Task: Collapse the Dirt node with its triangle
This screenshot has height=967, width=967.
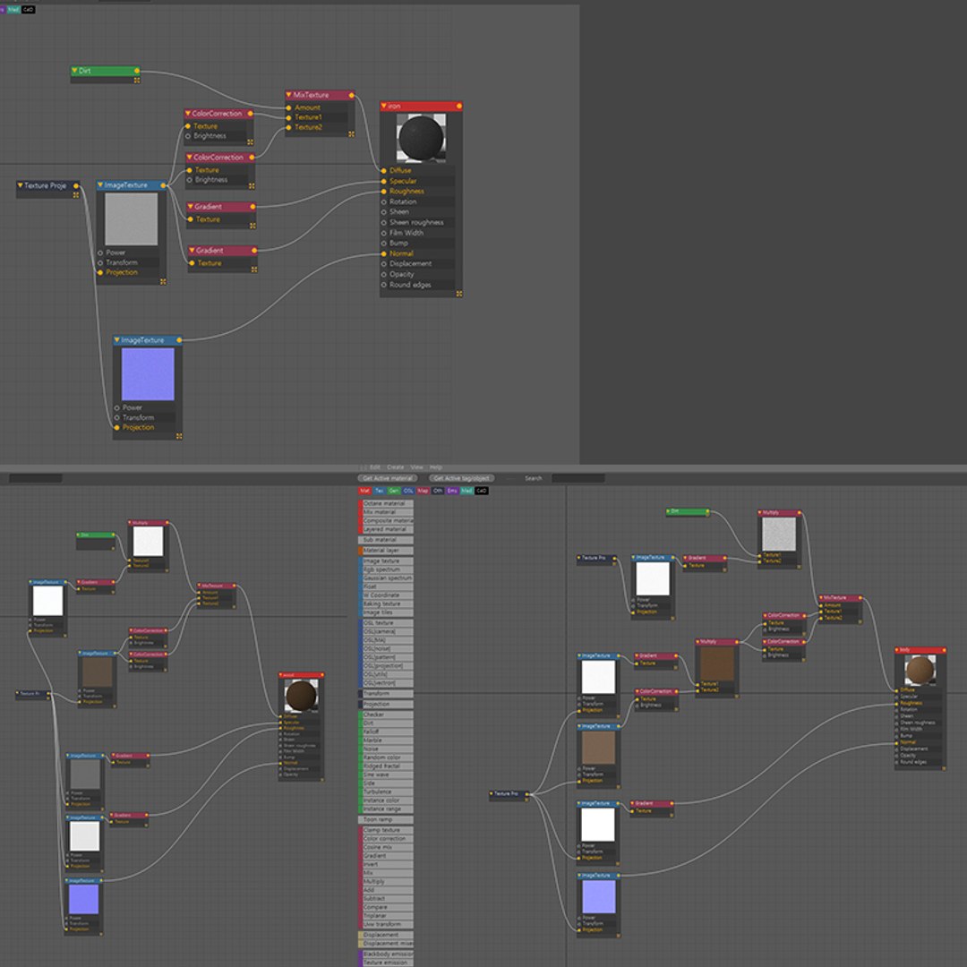Action: (x=74, y=71)
